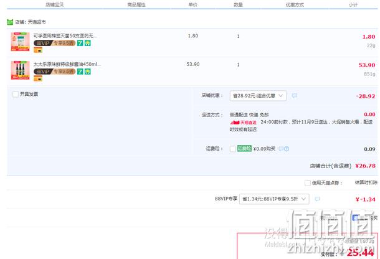The image size is (380, 259).
Task: Open the soy sauce product thumbnail
Action: click(x=20, y=70)
